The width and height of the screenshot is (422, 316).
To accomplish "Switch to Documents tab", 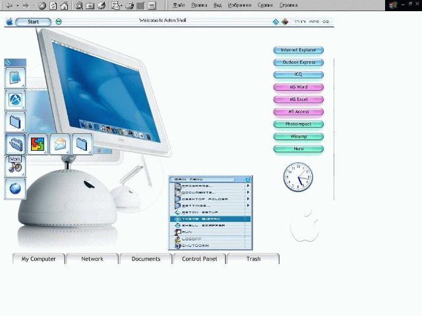I will (146, 259).
